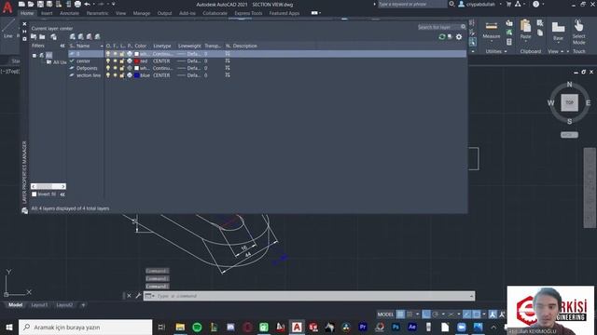
Task: Open the command line history dropdown arrow
Action: [x=471, y=296]
